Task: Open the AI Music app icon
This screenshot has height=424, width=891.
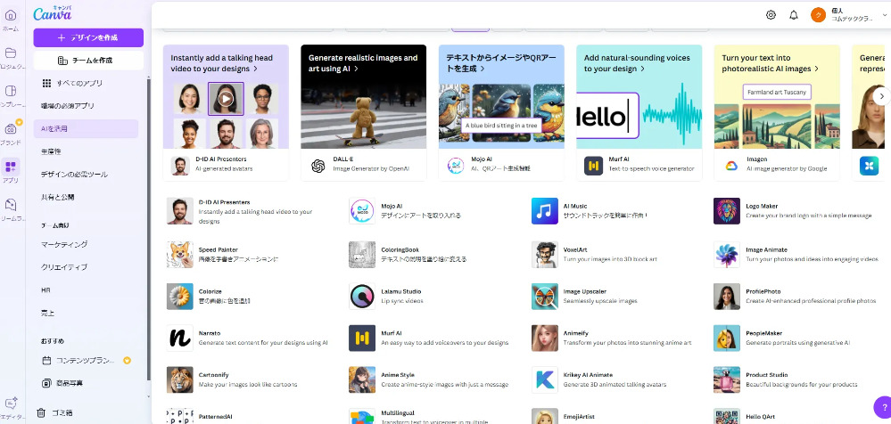Action: [544, 211]
